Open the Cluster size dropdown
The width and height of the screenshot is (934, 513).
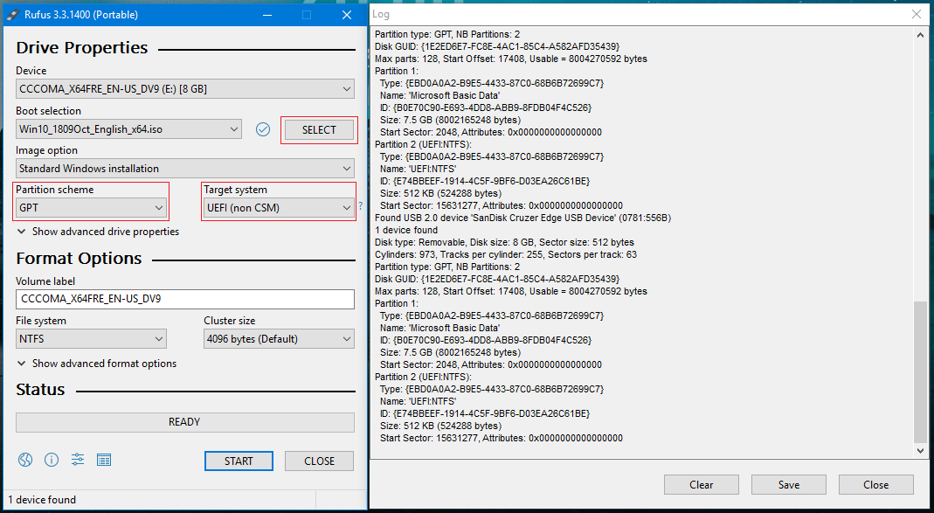279,339
